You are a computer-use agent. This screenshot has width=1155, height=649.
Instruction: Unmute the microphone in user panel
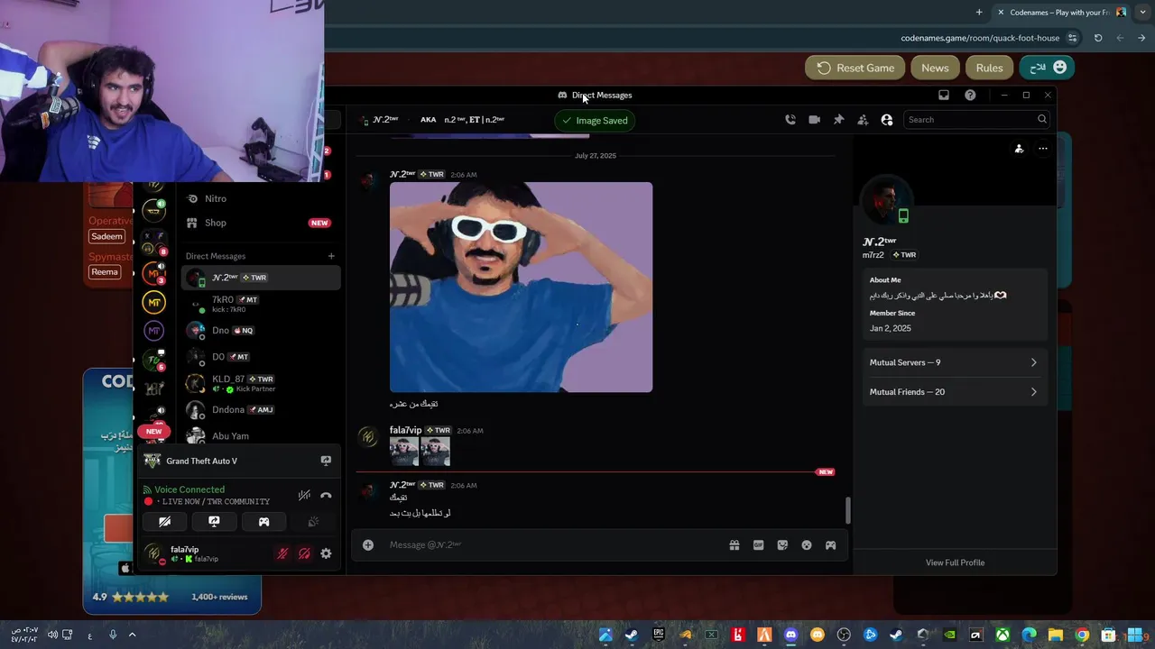click(282, 553)
